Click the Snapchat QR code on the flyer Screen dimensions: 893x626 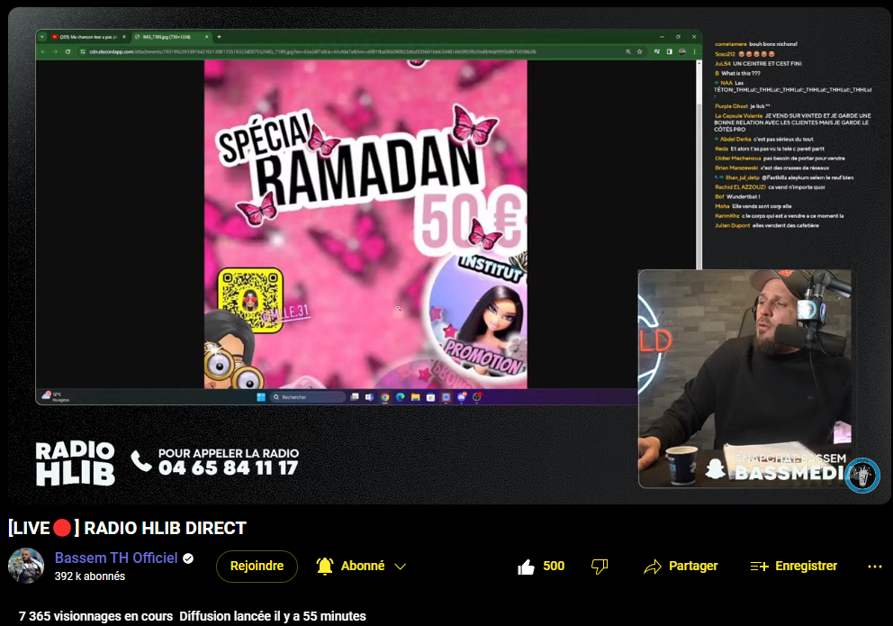(250, 299)
